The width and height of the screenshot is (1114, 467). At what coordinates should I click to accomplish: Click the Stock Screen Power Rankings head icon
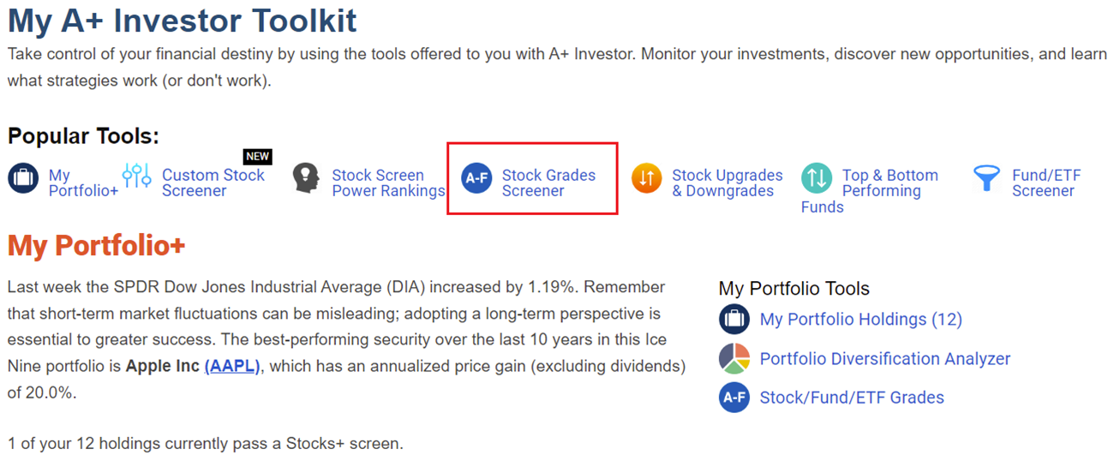pos(305,178)
